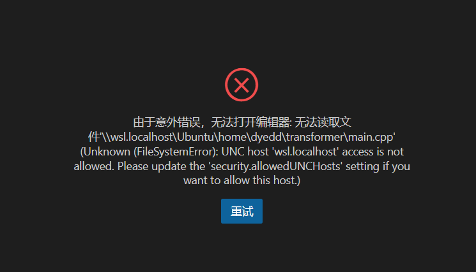Click \\wsl.localhost at the path start

pos(137,138)
